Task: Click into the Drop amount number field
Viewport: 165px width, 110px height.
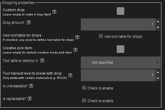Action: point(118,24)
